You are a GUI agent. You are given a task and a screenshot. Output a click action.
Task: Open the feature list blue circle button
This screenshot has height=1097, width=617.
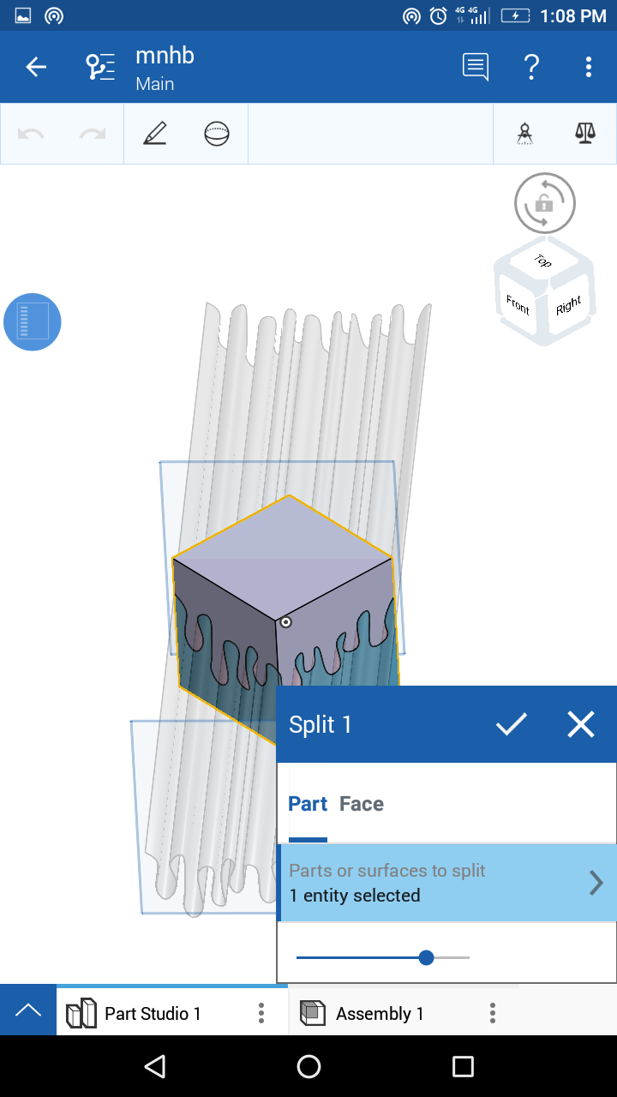(x=33, y=322)
